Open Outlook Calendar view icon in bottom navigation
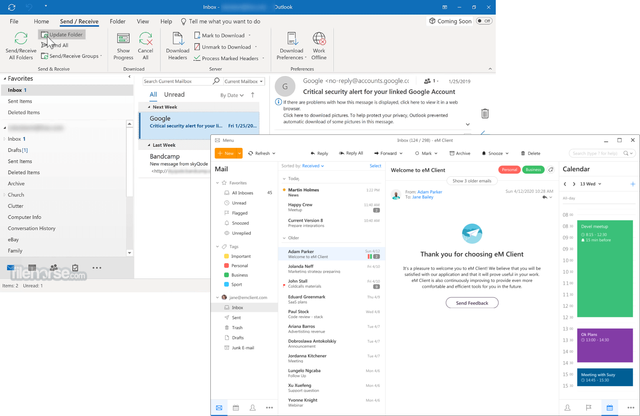 point(32,268)
